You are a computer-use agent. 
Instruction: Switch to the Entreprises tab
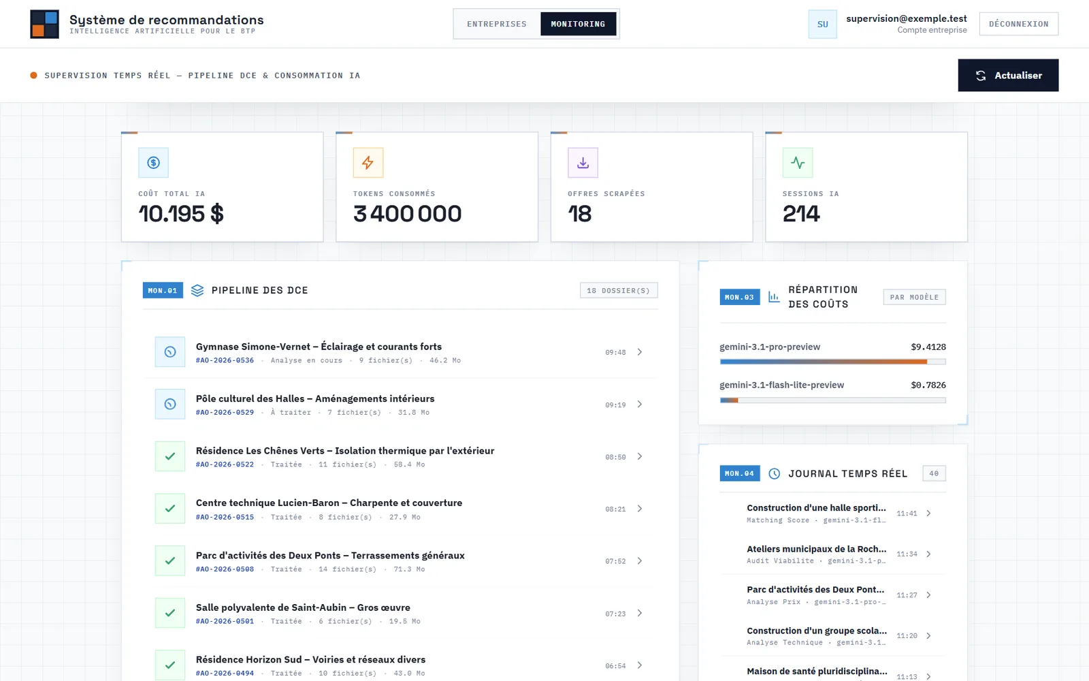click(x=497, y=24)
